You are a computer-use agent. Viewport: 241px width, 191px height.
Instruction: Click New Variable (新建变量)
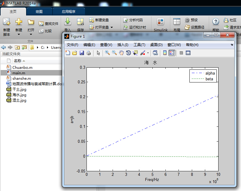pyautogui.click(x=99, y=20)
